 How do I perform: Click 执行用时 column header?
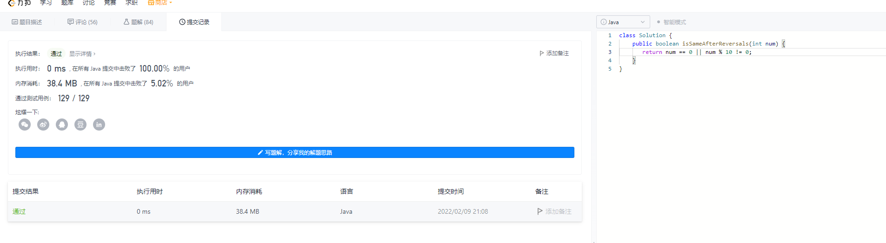click(150, 191)
